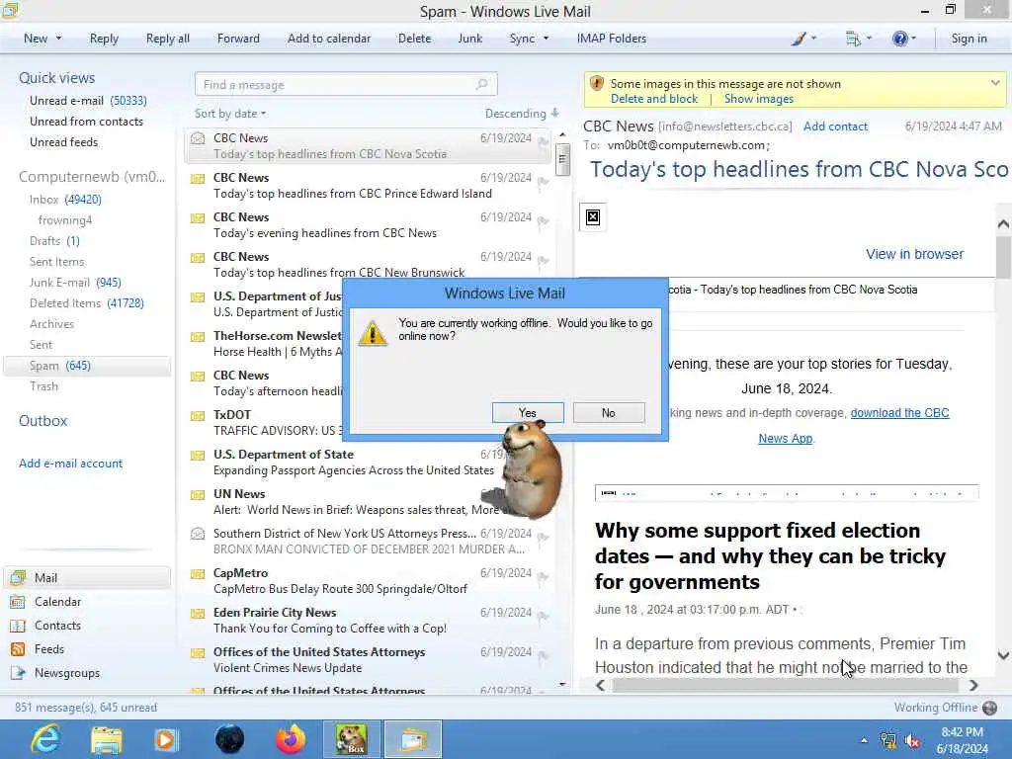The height and width of the screenshot is (759, 1012).
Task: Show hidden tray icons arrow
Action: coord(864,740)
